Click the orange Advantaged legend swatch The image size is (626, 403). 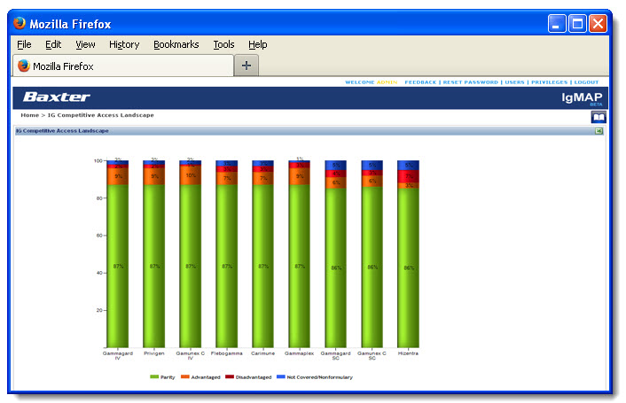pyautogui.click(x=184, y=376)
